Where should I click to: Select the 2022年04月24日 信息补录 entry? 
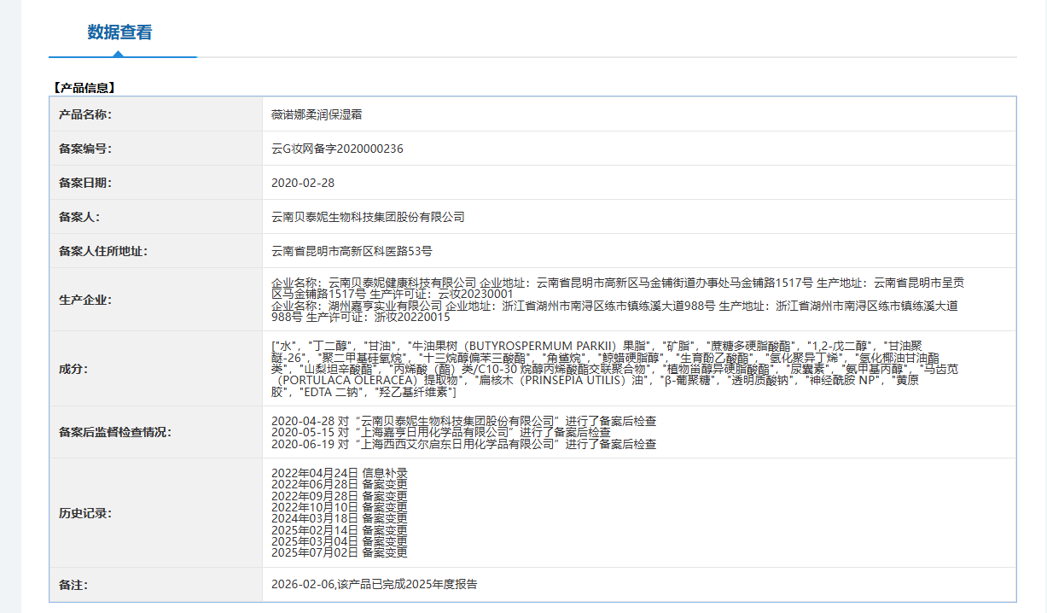click(339, 473)
